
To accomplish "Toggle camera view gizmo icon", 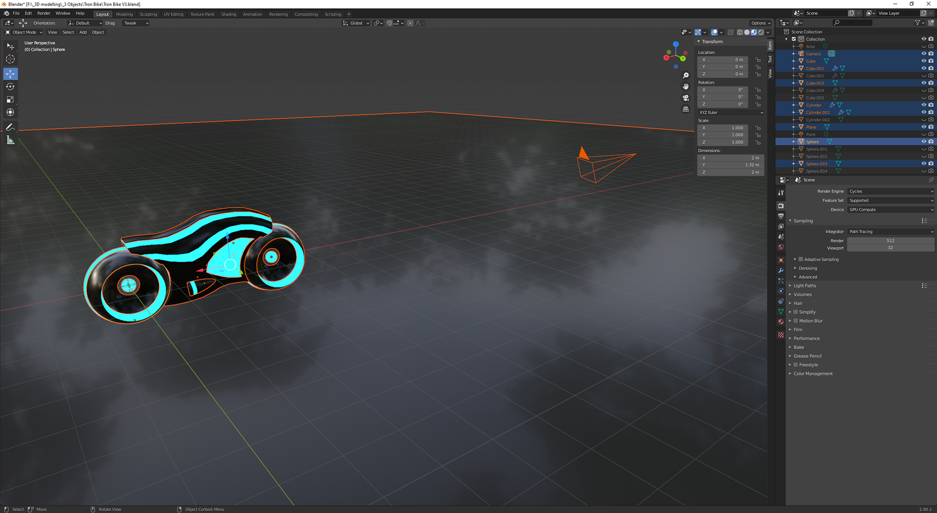I will [x=686, y=98].
